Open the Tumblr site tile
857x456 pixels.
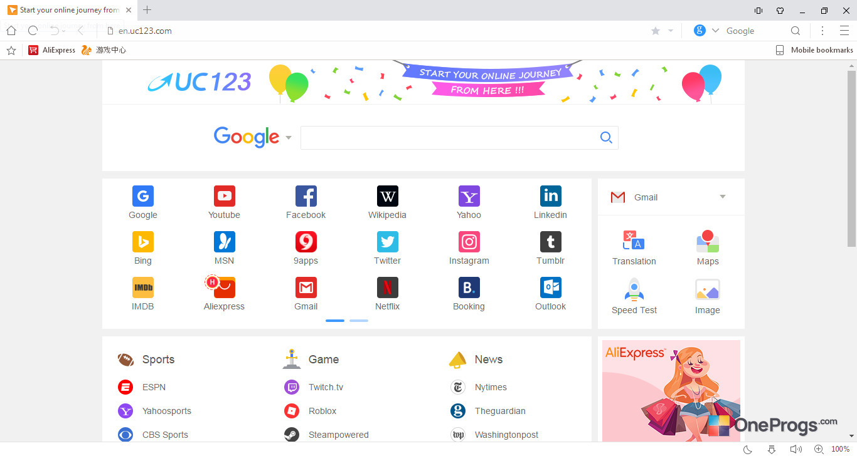(550, 248)
